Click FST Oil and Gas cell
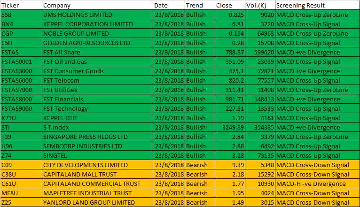The height and width of the screenshot is (207, 360). click(x=98, y=61)
